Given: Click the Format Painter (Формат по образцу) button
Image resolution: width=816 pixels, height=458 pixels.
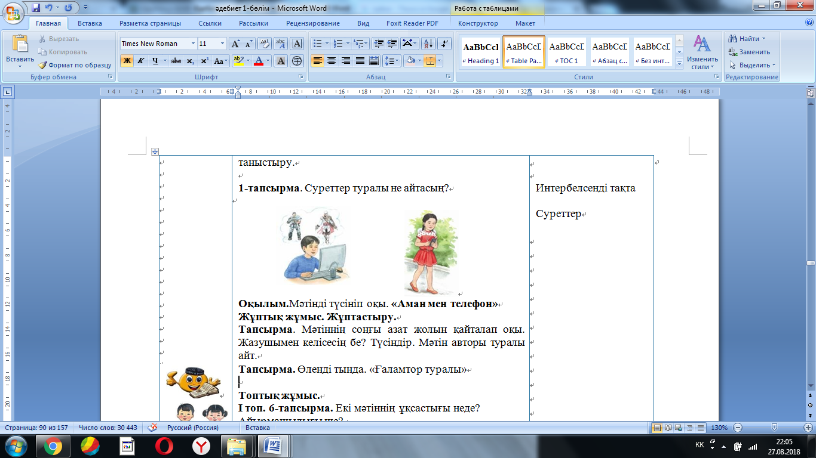Looking at the screenshot, I should (75, 65).
